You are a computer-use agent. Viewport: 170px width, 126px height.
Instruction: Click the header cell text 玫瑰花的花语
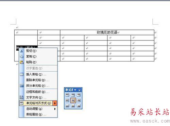click(x=107, y=33)
